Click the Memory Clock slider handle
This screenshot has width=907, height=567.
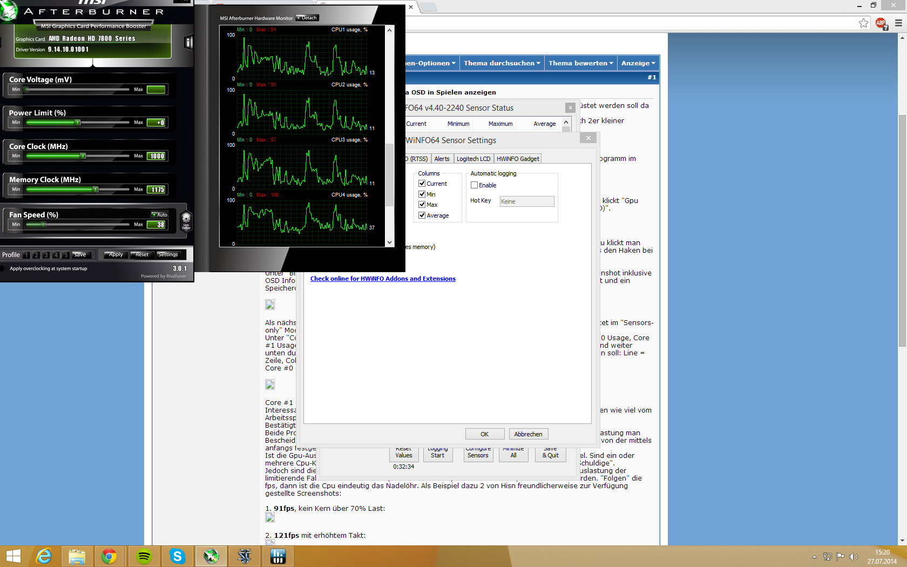[x=96, y=190]
